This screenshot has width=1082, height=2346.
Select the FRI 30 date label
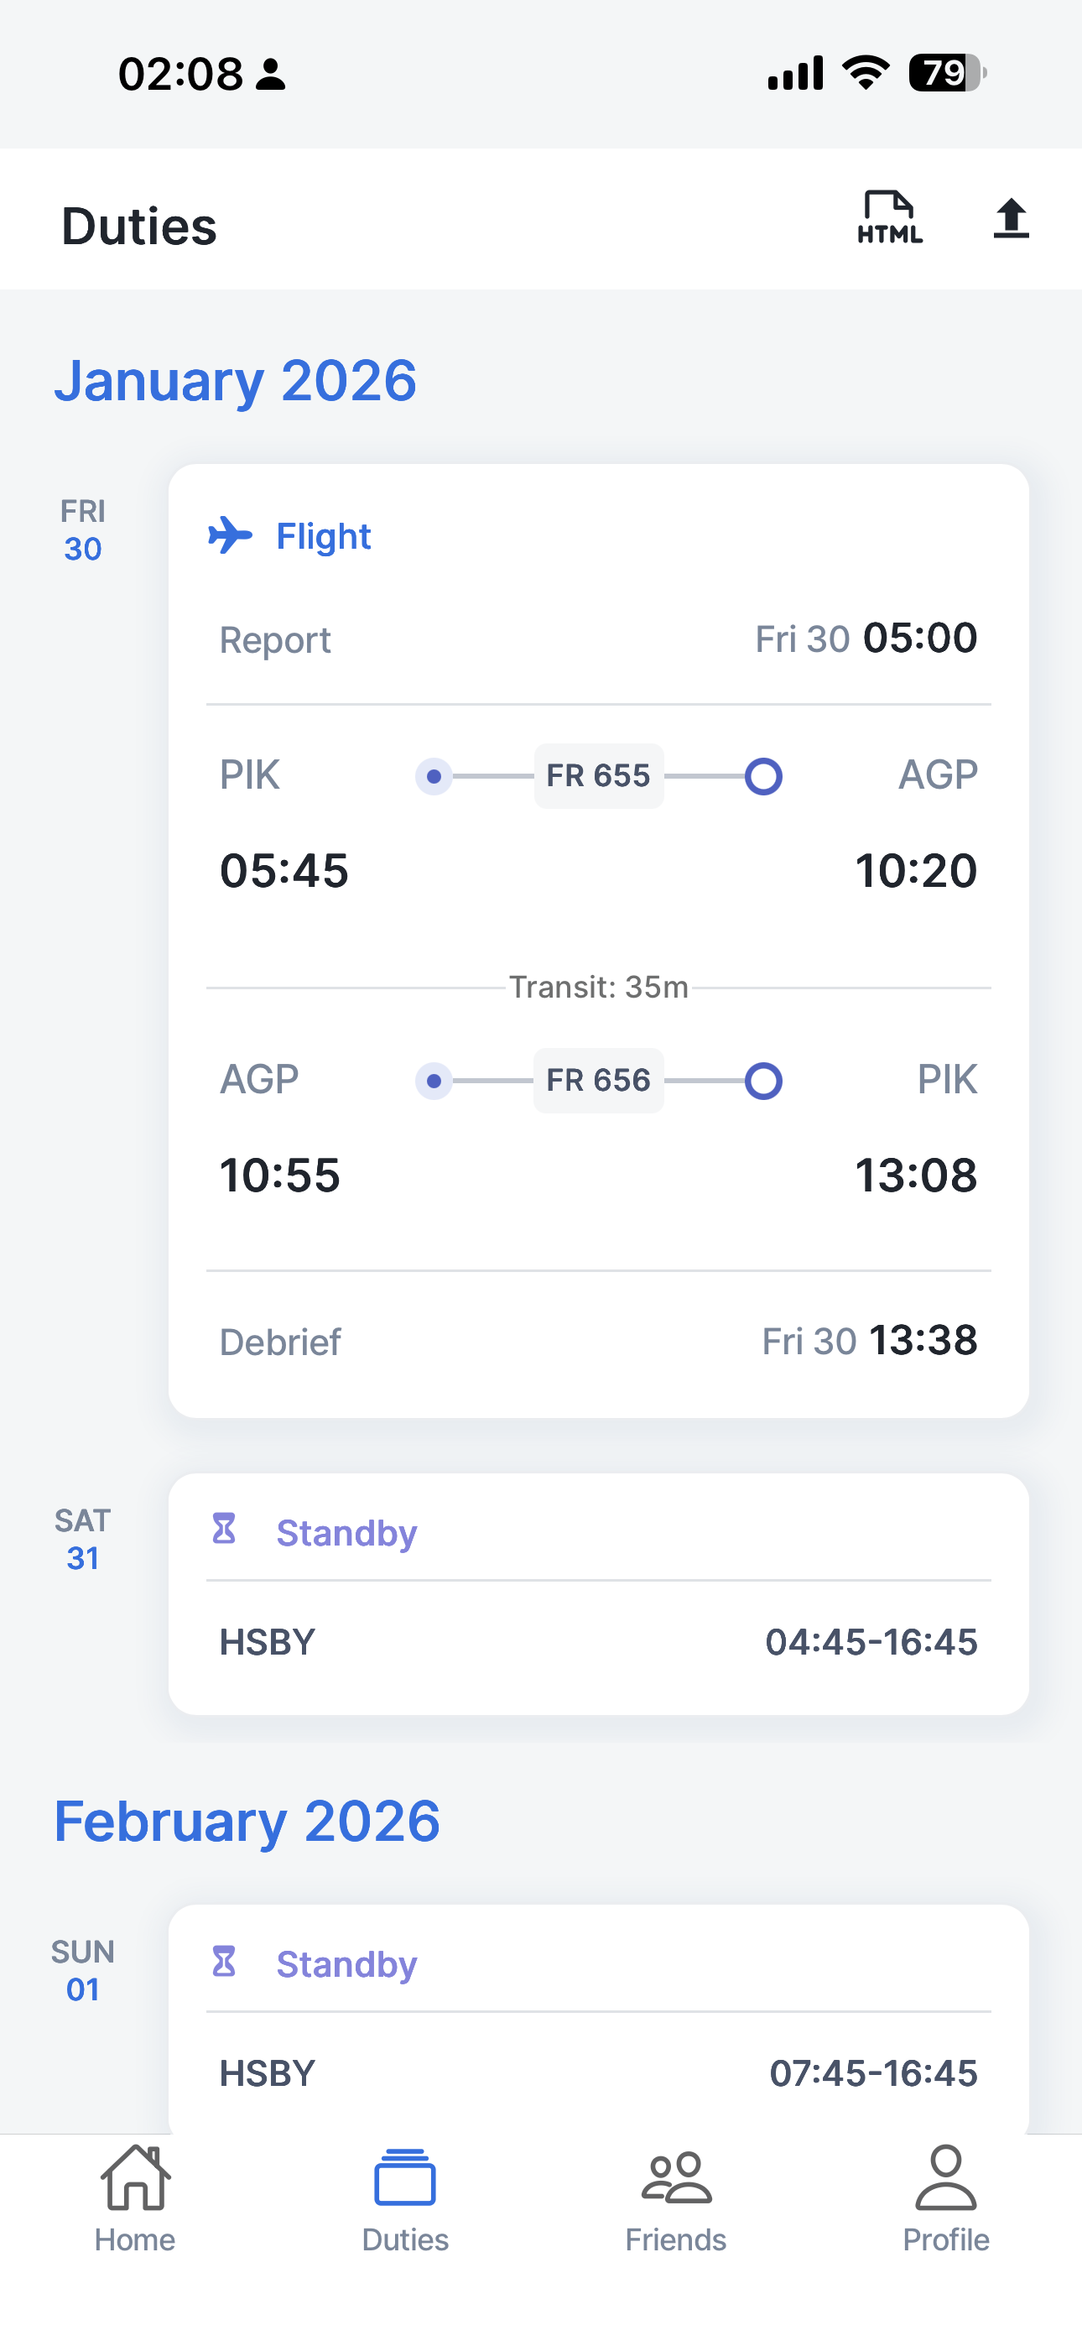click(x=83, y=530)
